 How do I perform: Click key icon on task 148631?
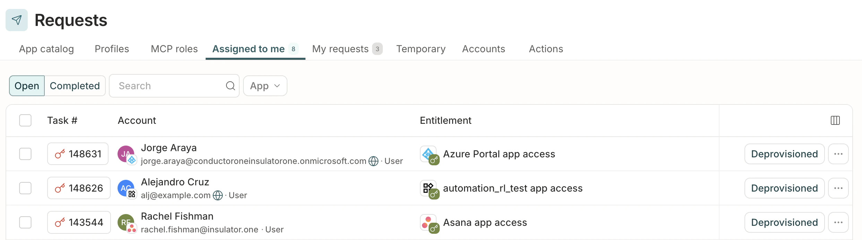pos(60,154)
